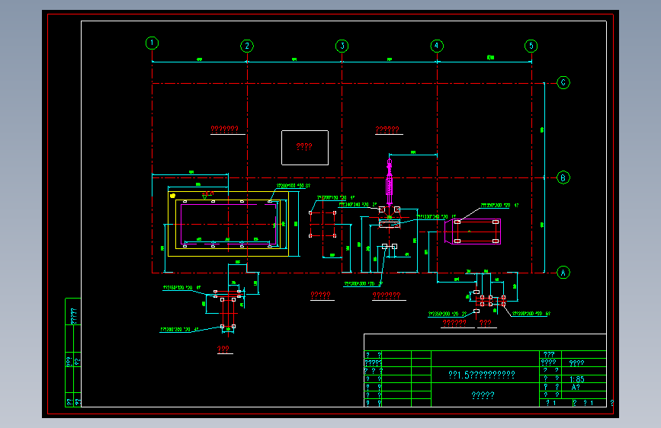This screenshot has width=661, height=428.
Task: Select the magenta vertical pump symbol on gridline B
Action: tap(389, 181)
